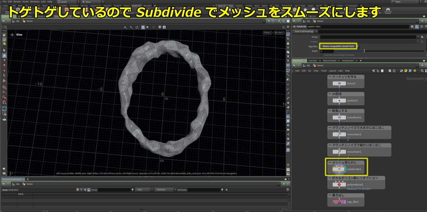The height and width of the screenshot is (212, 427).
Task: Open the Windows menu
Action: 35,2
